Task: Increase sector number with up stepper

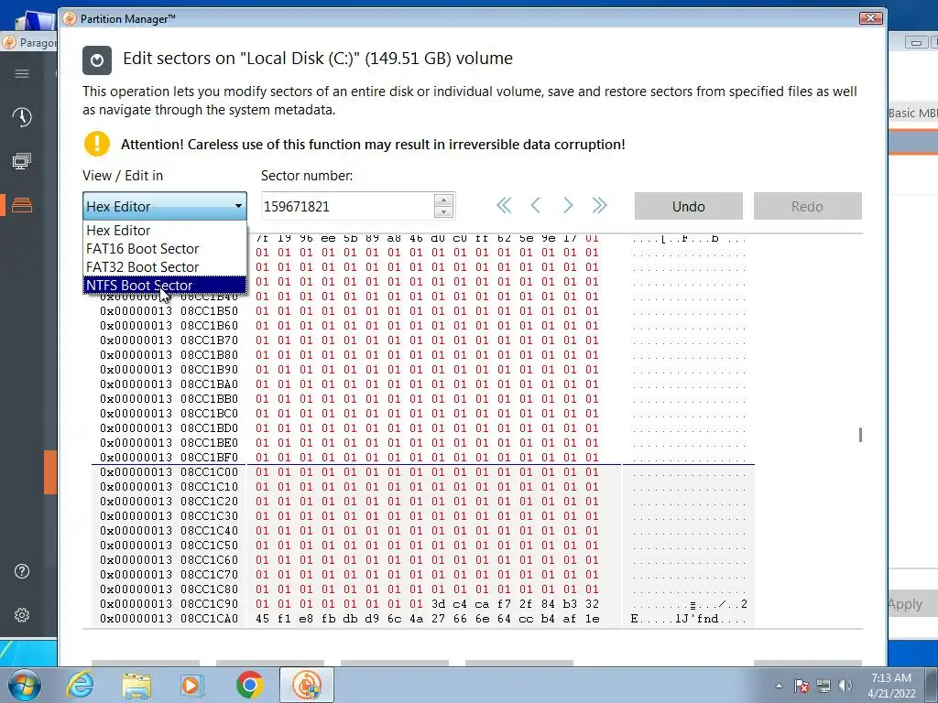Action: pos(443,200)
